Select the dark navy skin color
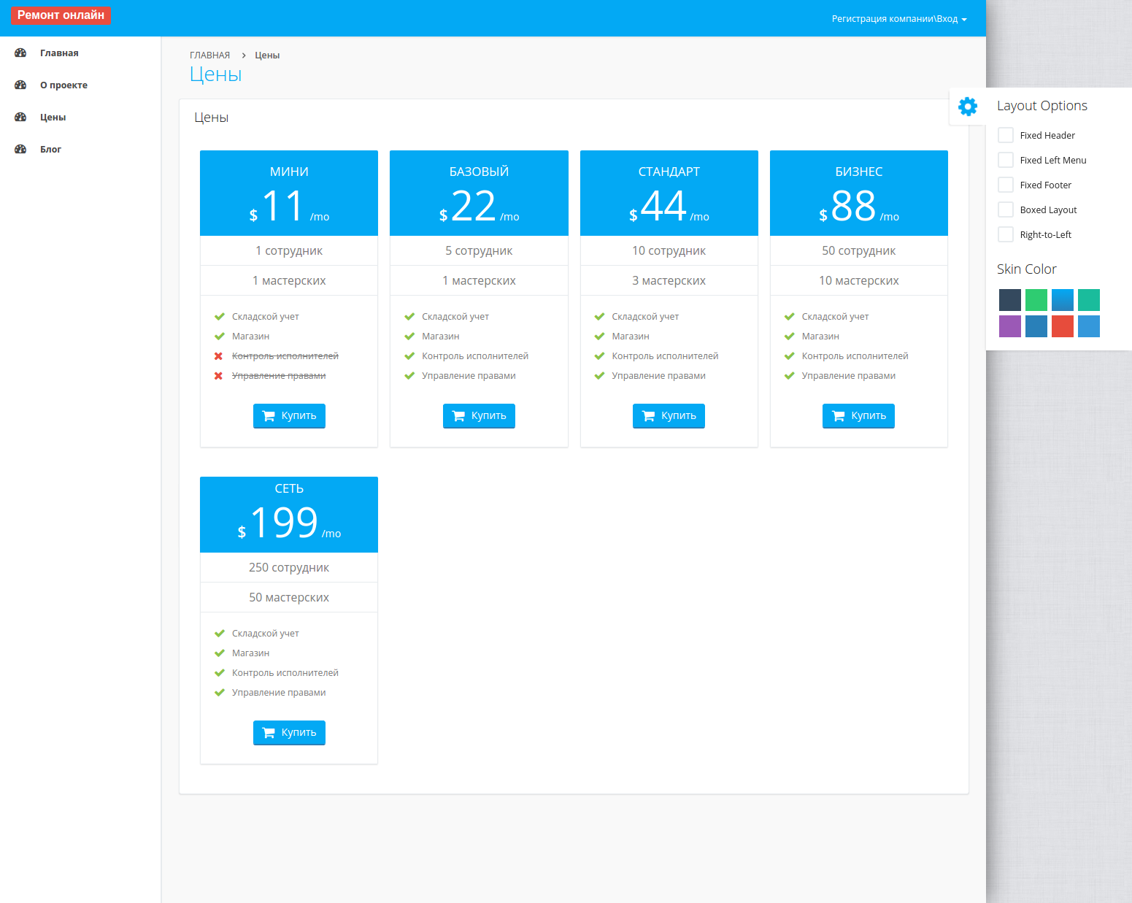This screenshot has width=1132, height=903. pyautogui.click(x=1010, y=300)
